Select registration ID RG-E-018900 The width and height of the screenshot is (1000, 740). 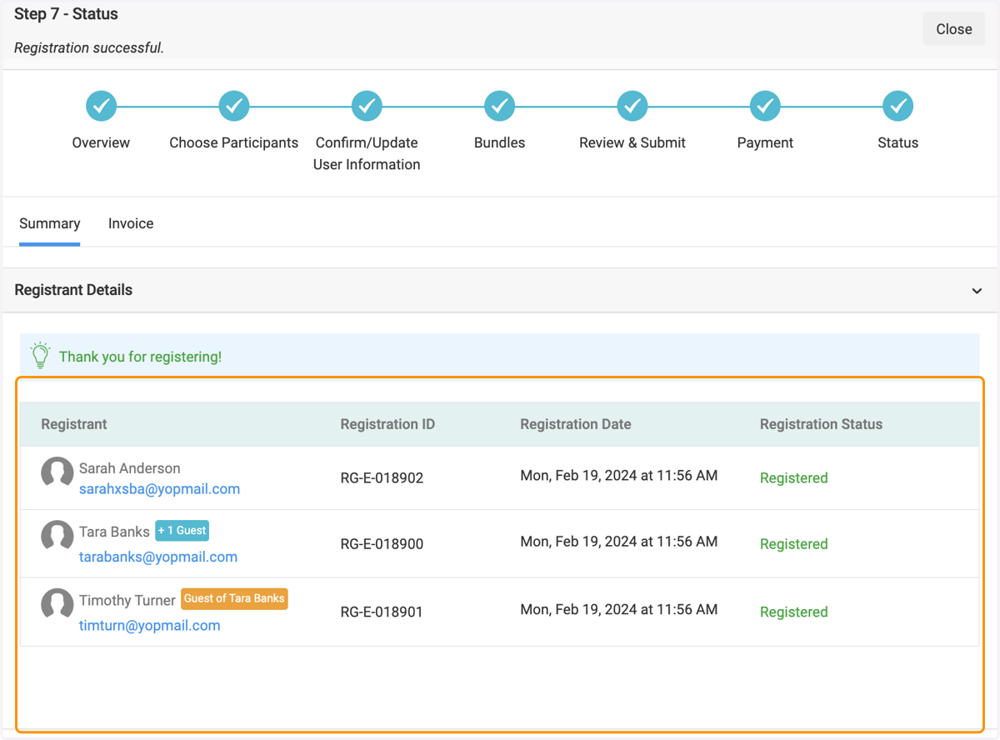[382, 544]
